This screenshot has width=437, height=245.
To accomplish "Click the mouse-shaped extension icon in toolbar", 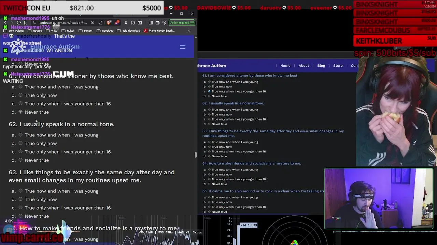I will [126, 23].
